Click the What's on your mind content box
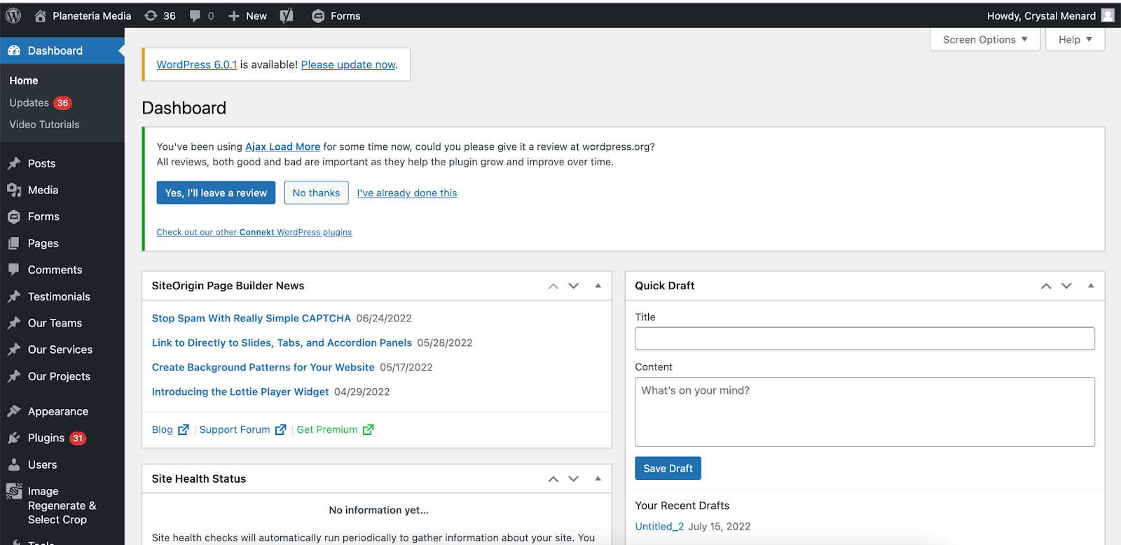Screen dimensions: 1121x545 click(x=865, y=412)
